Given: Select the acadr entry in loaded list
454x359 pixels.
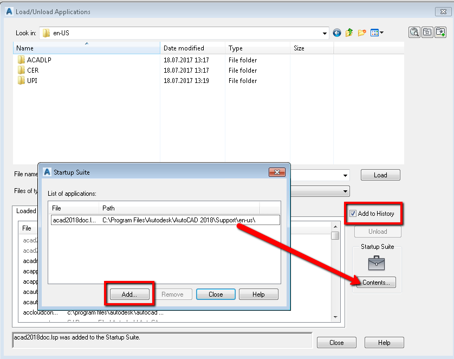Looking at the screenshot, I should (30, 261).
